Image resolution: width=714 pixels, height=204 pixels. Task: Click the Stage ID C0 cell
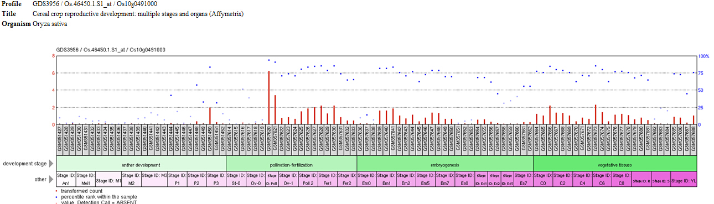(x=543, y=179)
